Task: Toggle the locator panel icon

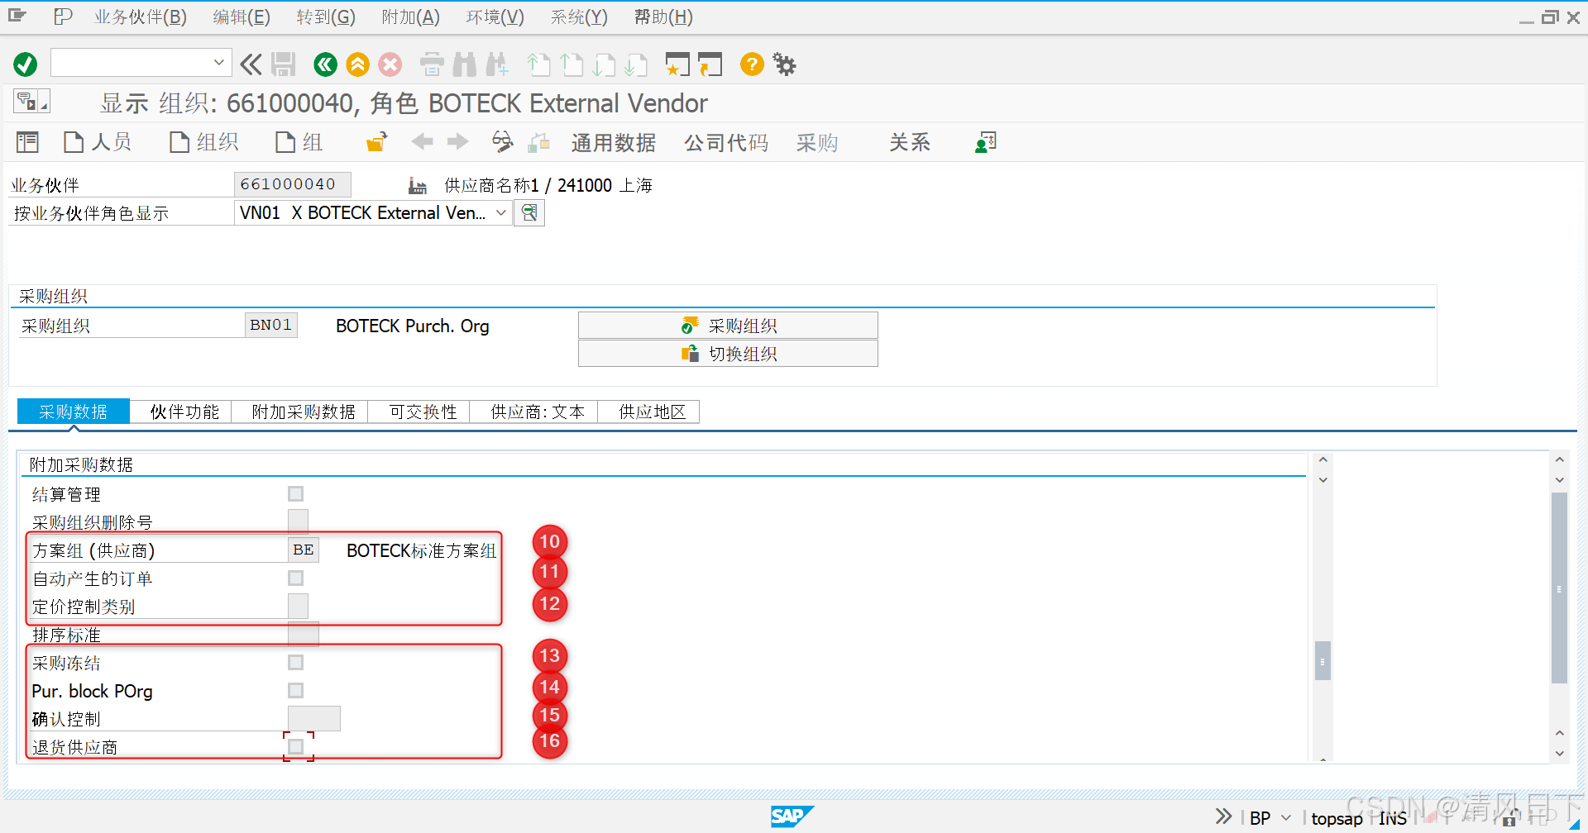Action: click(x=27, y=143)
